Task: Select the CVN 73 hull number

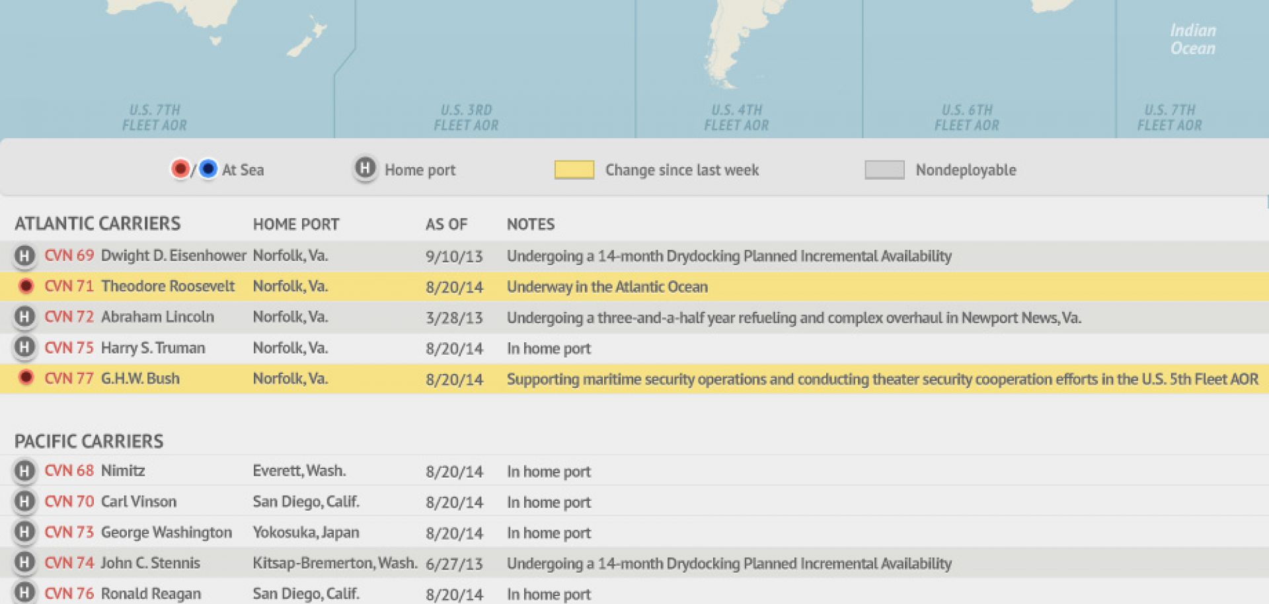Action: point(69,532)
